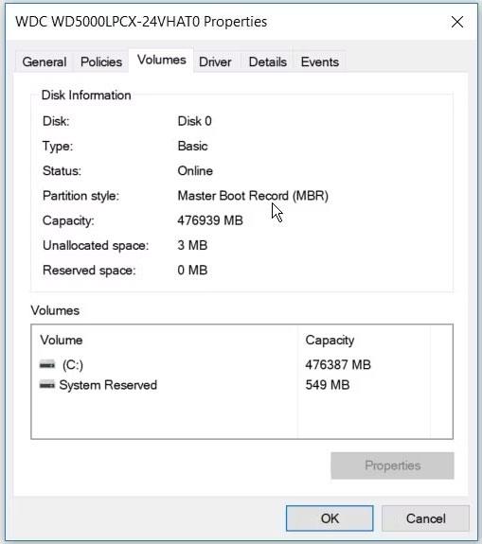Select the System Reserved volume row

pyautogui.click(x=242, y=385)
